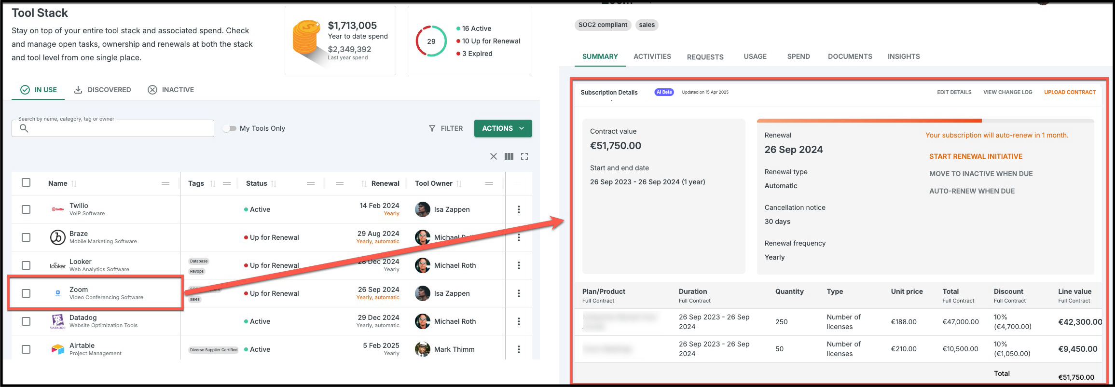Image resolution: width=1116 pixels, height=387 pixels.
Task: Open the kebab menu for the Twilio row
Action: (x=519, y=209)
